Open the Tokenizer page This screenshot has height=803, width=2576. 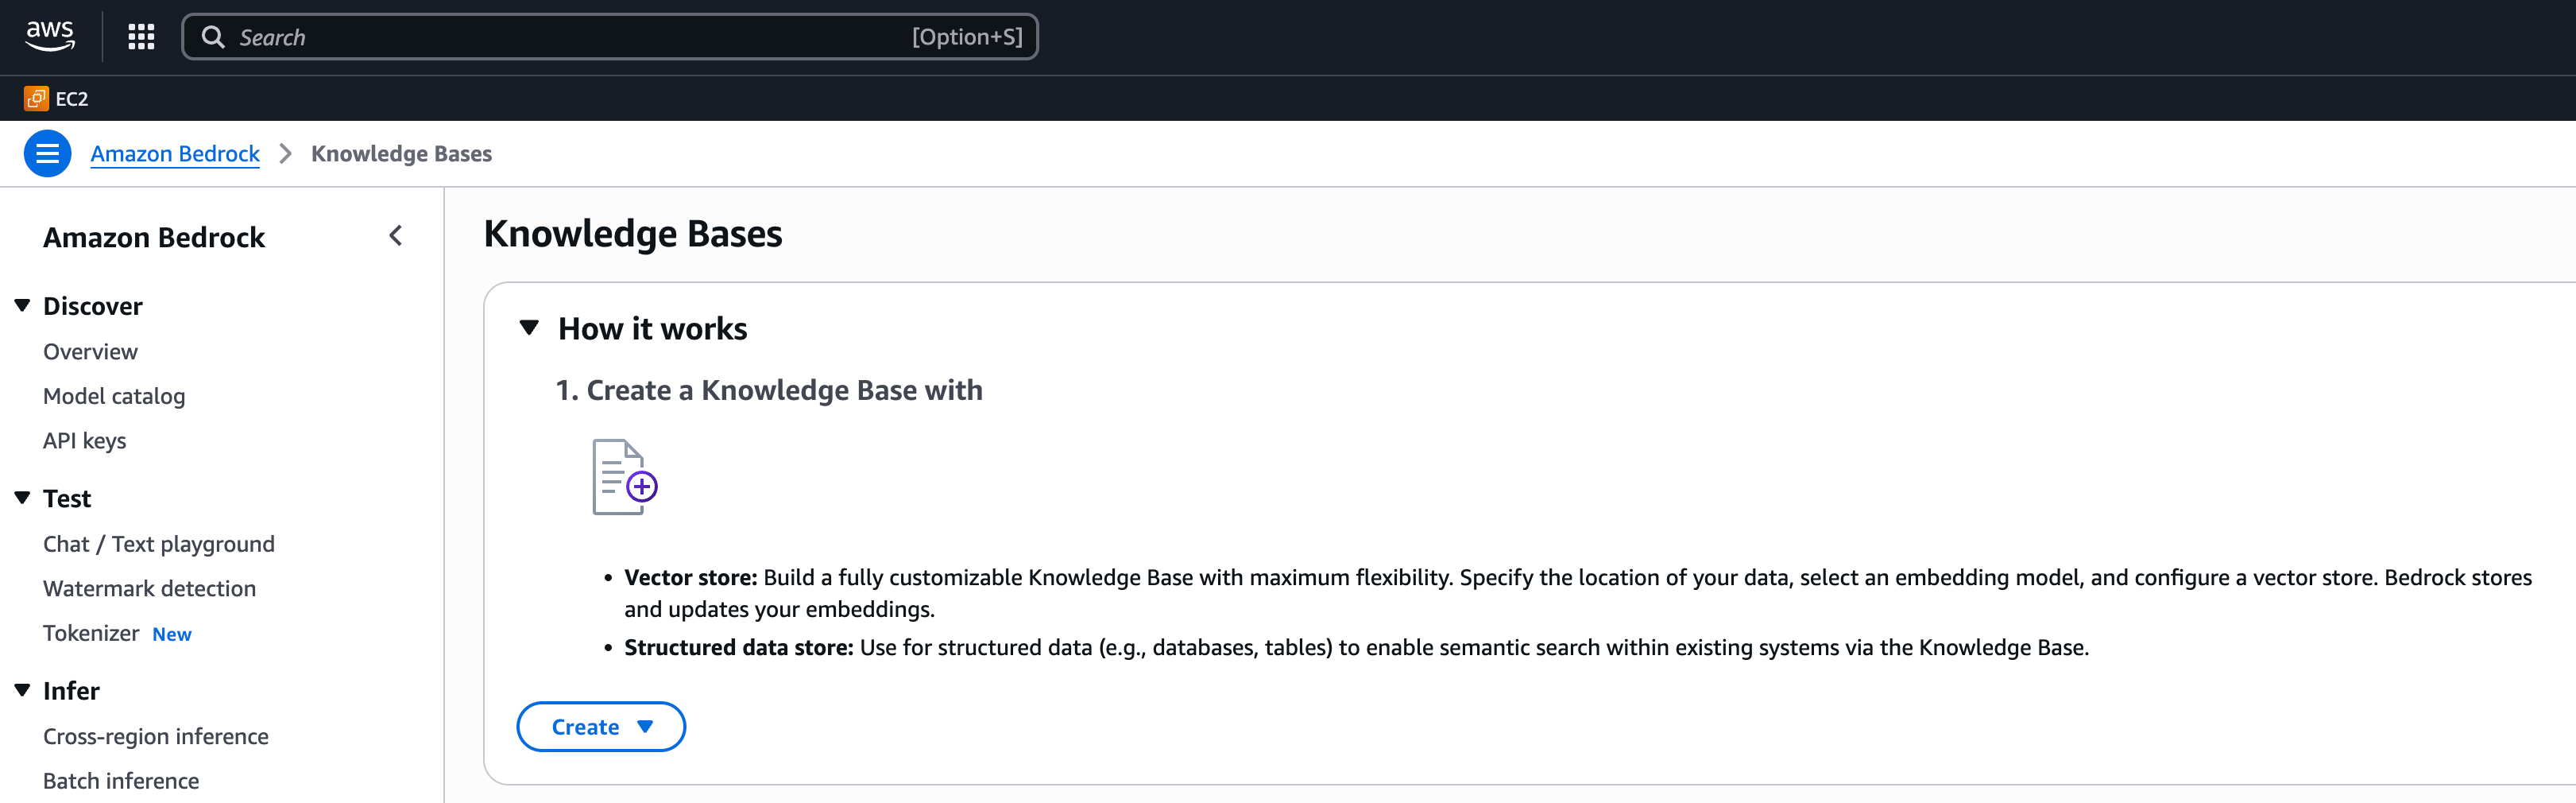[91, 634]
